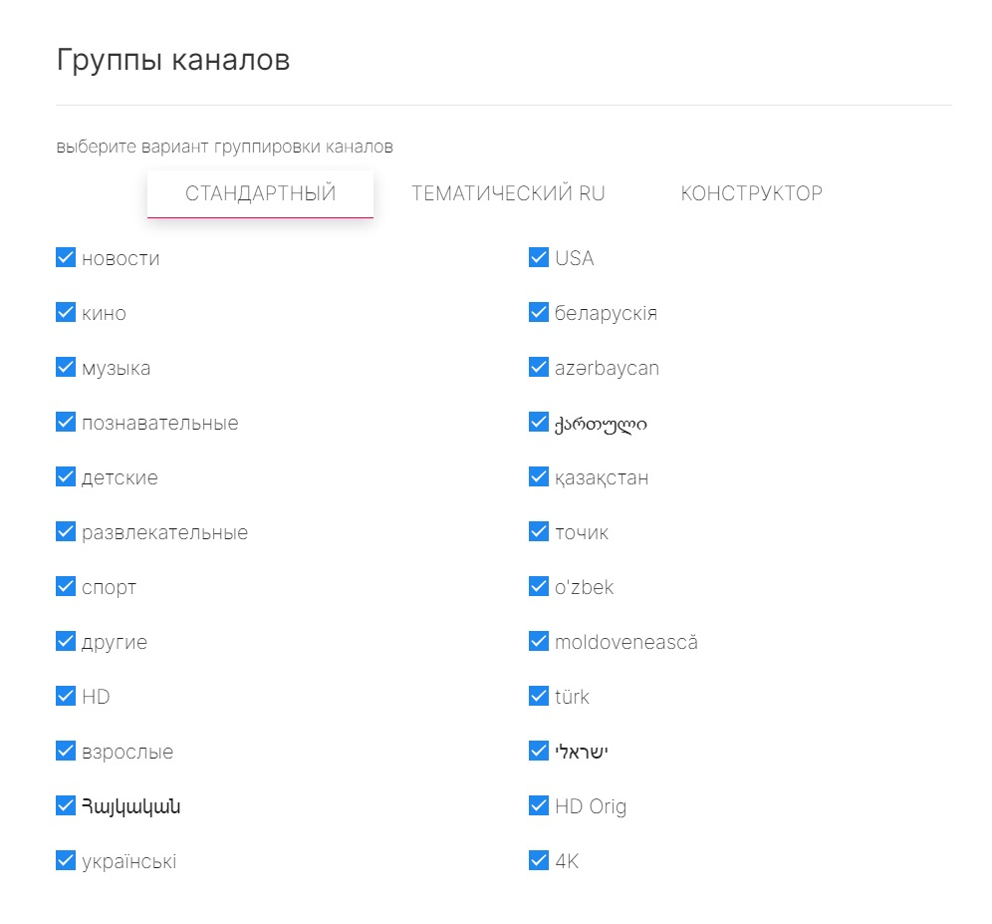This screenshot has width=992, height=924.
Task: Toggle the взрослые channel group
Action: pos(66,752)
